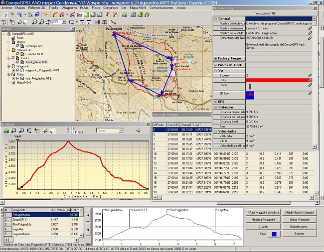Expand the waypoints_Puigperdós.WPT node
Viewport: 324px width, 252px height.
(13, 70)
